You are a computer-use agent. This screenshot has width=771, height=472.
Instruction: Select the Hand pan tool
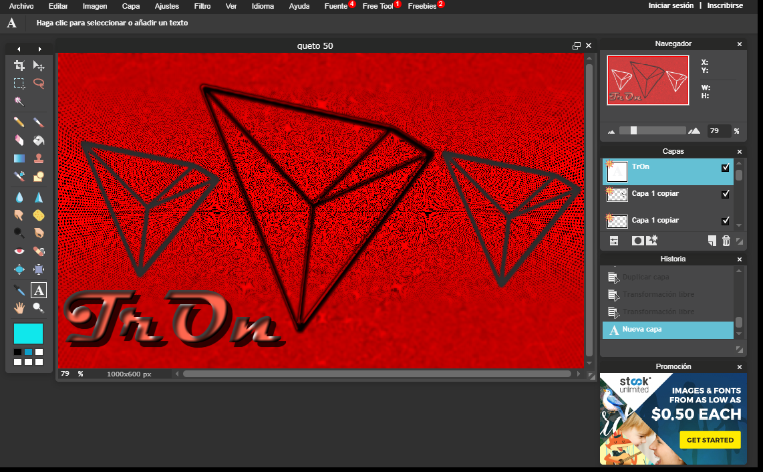19,308
